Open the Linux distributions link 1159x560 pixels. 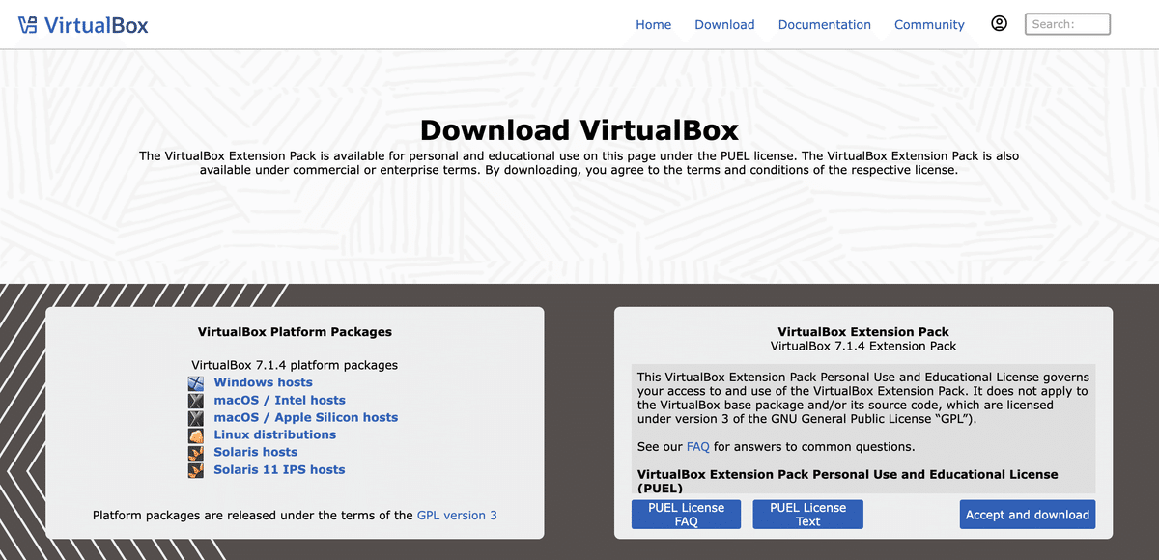(x=275, y=434)
